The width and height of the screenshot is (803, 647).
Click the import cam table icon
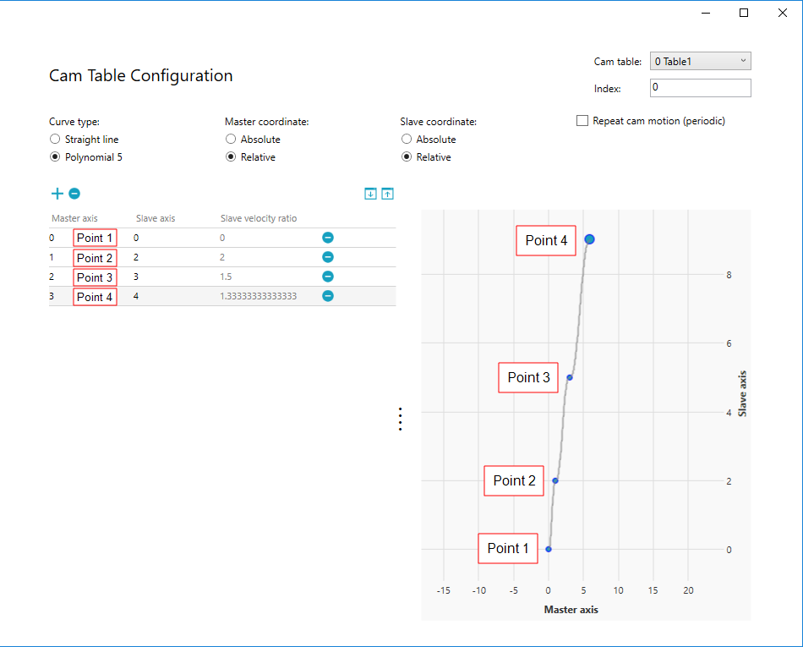tap(370, 194)
